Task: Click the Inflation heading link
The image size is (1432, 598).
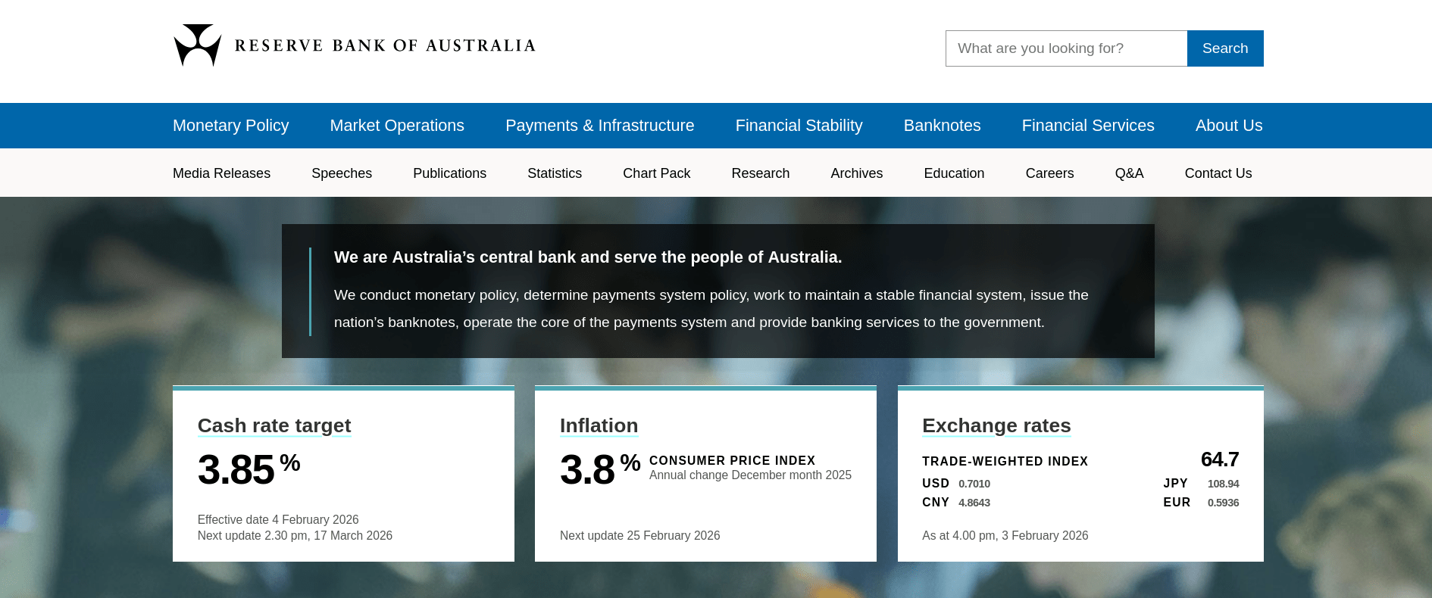Action: pos(599,425)
